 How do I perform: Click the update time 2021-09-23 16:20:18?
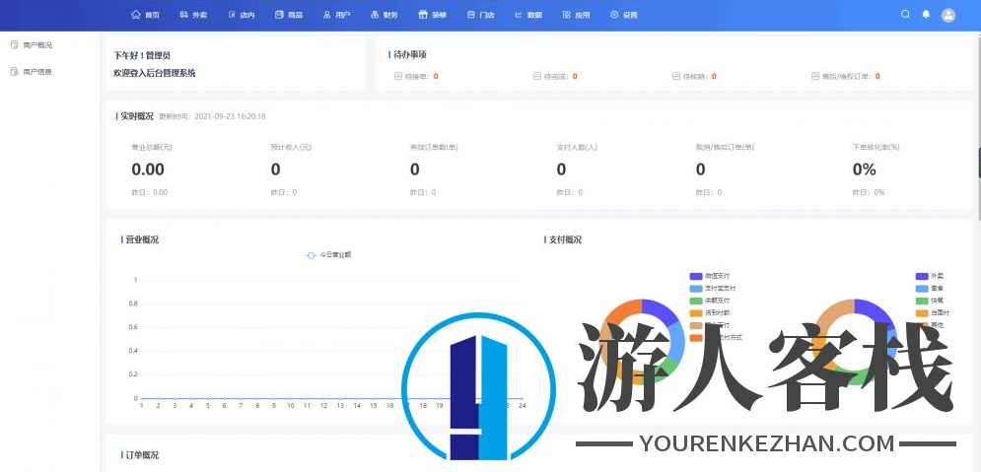pyautogui.click(x=230, y=116)
